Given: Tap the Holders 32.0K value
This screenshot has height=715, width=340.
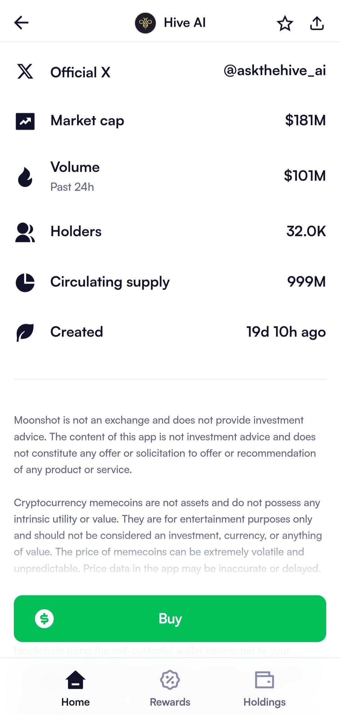Looking at the screenshot, I should [x=306, y=231].
